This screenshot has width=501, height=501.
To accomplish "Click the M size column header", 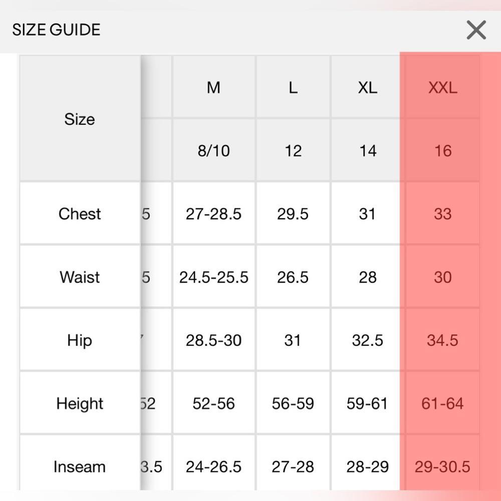I will click(213, 88).
